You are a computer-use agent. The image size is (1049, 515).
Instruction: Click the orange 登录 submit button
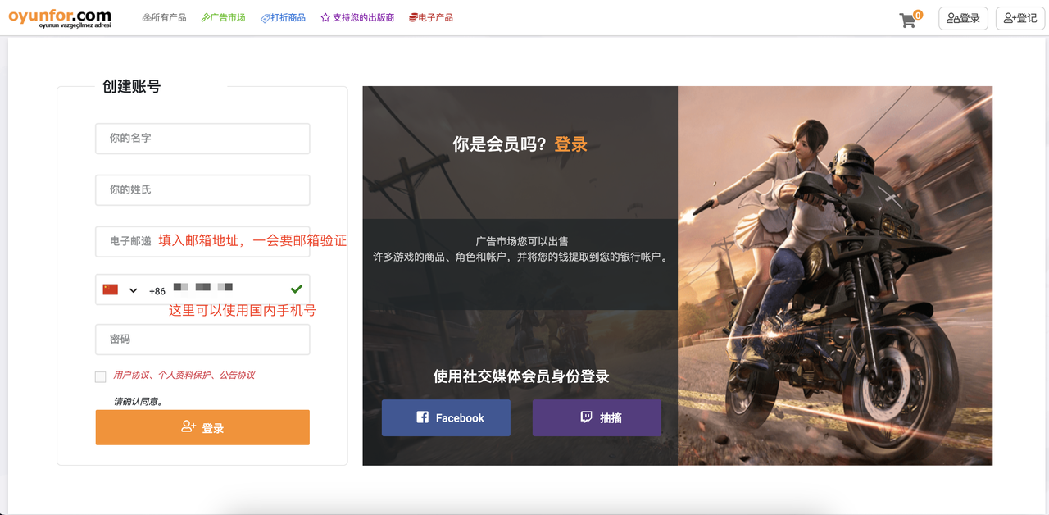click(202, 428)
